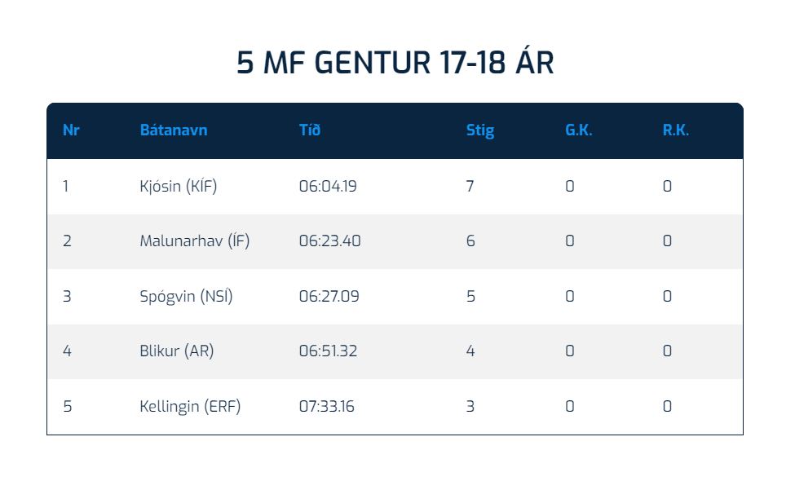Click the Tíð column header
Screen dimensions: 795x481
click(x=310, y=130)
